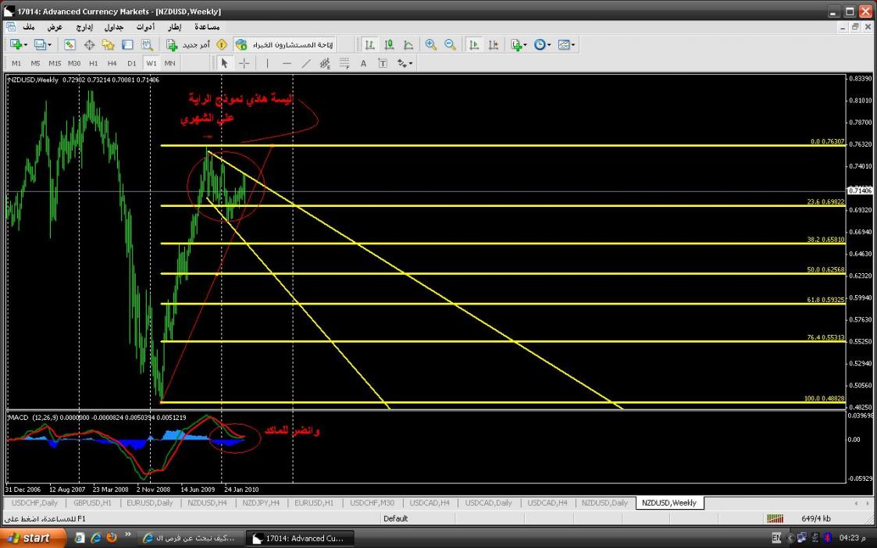This screenshot has width=877, height=548.
Task: Switch to the GBPUSD,H1 chart tab
Action: [x=92, y=503]
